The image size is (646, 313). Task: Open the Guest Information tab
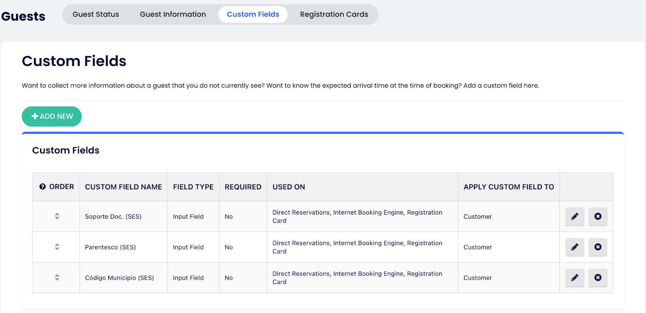tap(173, 14)
